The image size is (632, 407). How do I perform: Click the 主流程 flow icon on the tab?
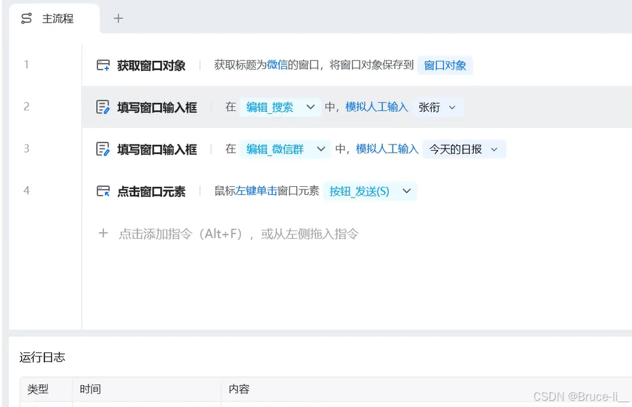[26, 18]
